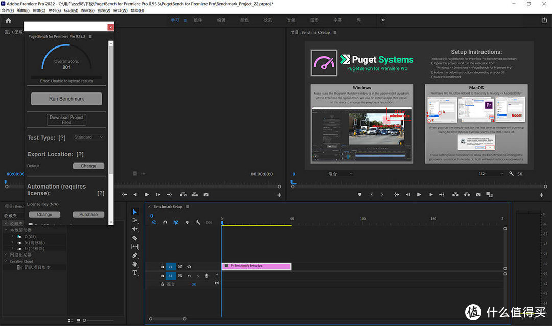Click the Run Benchmark button
Screen dimensions: 552x326
[x=66, y=99]
